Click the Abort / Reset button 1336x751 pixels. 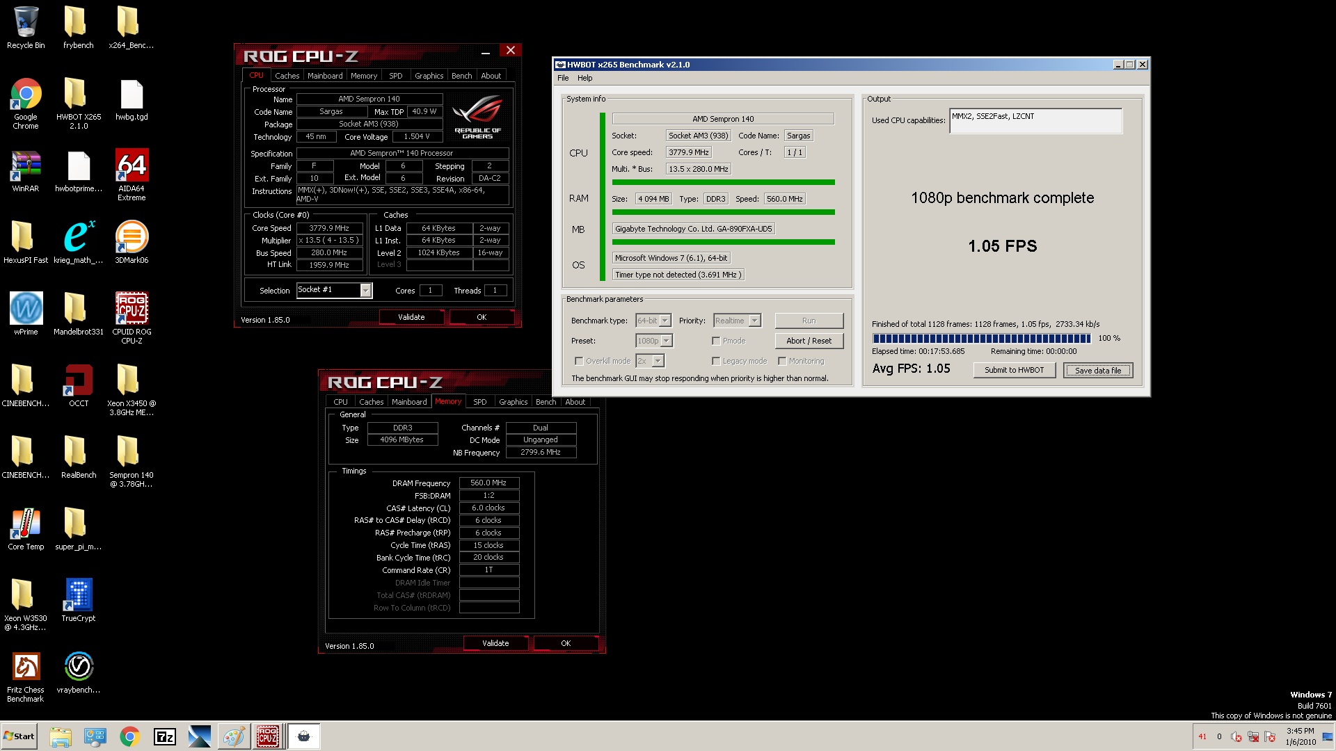(x=809, y=341)
